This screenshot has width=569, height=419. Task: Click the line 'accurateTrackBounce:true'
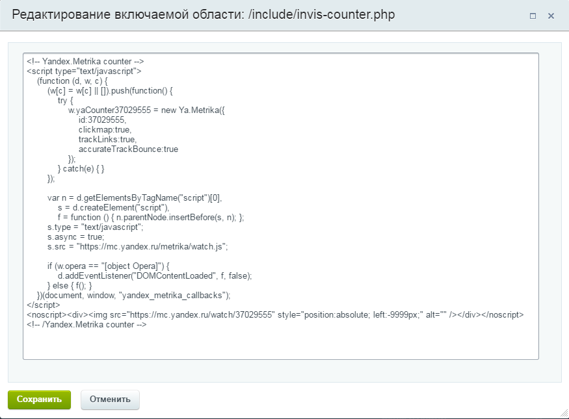[x=128, y=149]
